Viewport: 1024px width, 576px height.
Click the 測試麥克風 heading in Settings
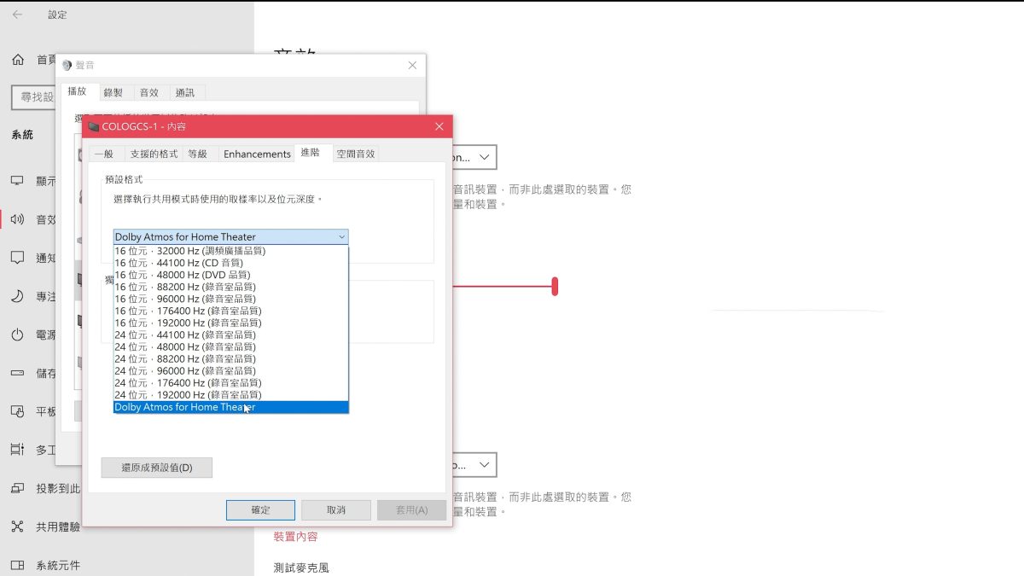pos(301,567)
